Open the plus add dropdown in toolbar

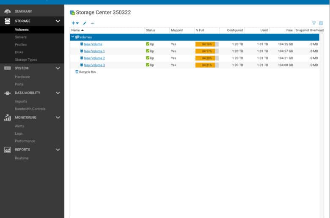tap(75, 23)
